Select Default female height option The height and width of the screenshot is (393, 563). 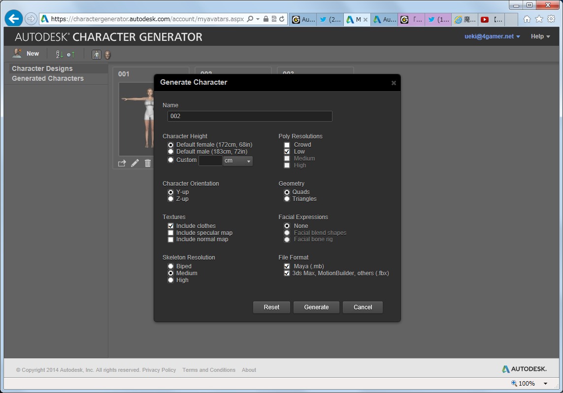tap(170, 145)
